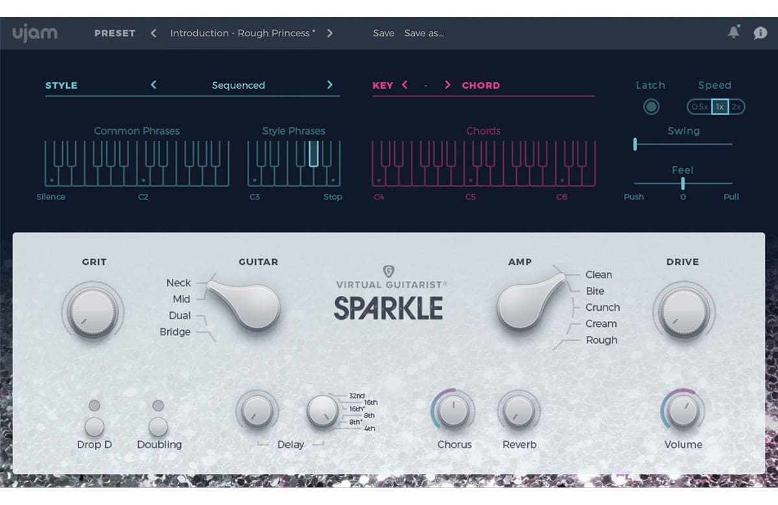Screen dimensions: 778x505
Task: Select the previous style arrow
Action: (x=154, y=85)
